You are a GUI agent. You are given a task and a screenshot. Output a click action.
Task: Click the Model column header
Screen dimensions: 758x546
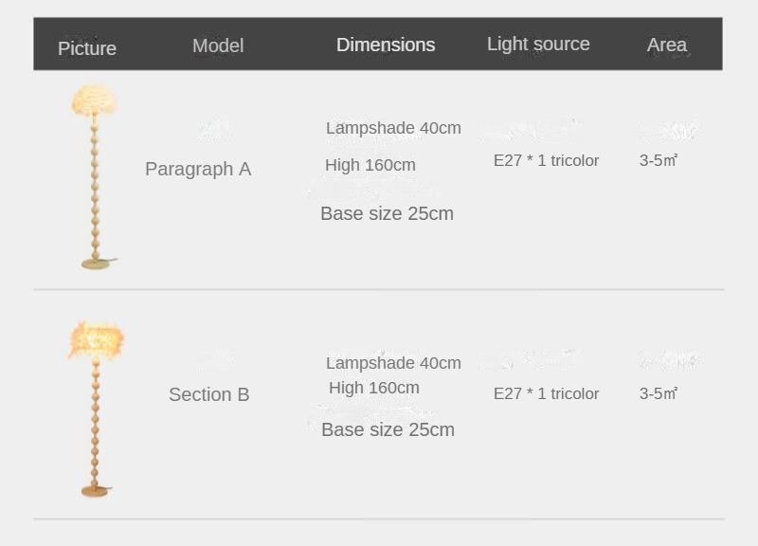[x=218, y=45]
